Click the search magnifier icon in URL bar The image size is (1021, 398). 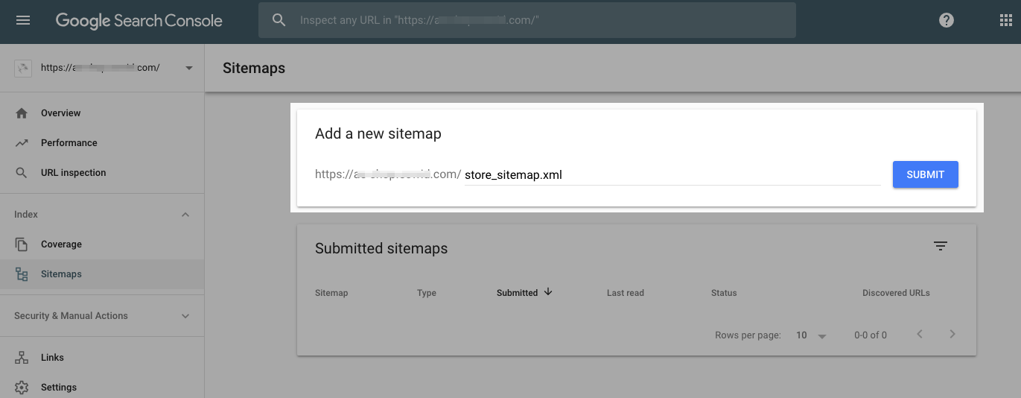point(279,20)
